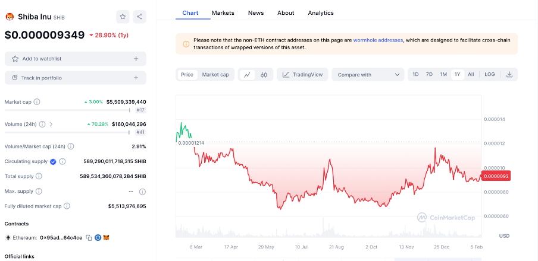Open info icon beside Max. supply label

[x=39, y=191]
